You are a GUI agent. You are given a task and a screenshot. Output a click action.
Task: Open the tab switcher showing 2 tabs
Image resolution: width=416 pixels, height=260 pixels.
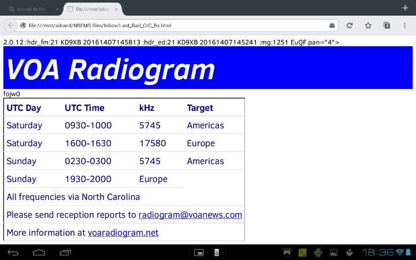(387, 25)
